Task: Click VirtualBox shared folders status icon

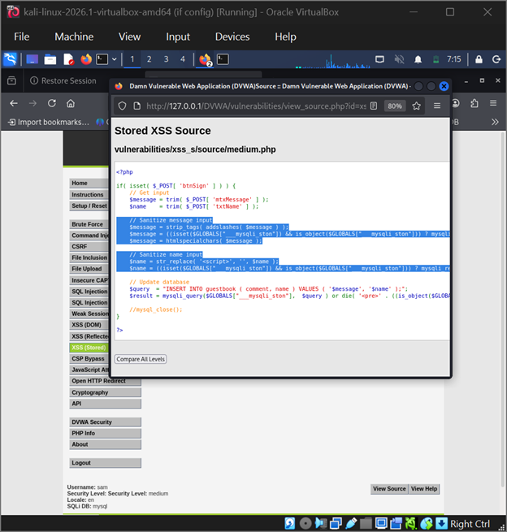Action: [x=366, y=524]
